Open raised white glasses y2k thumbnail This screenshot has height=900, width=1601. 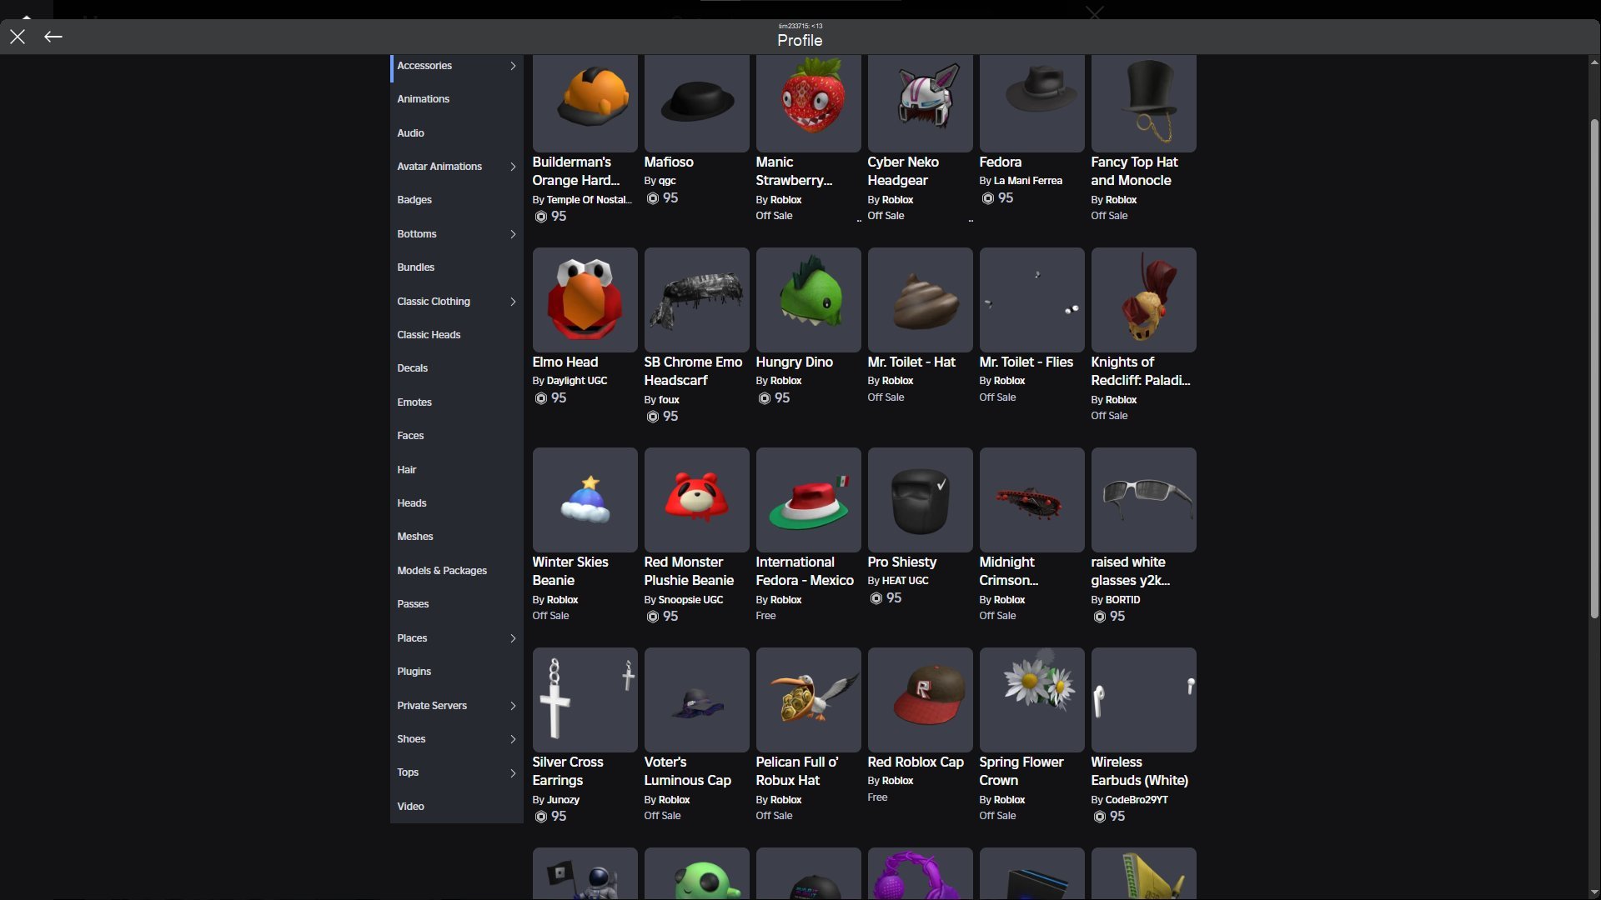point(1143,500)
